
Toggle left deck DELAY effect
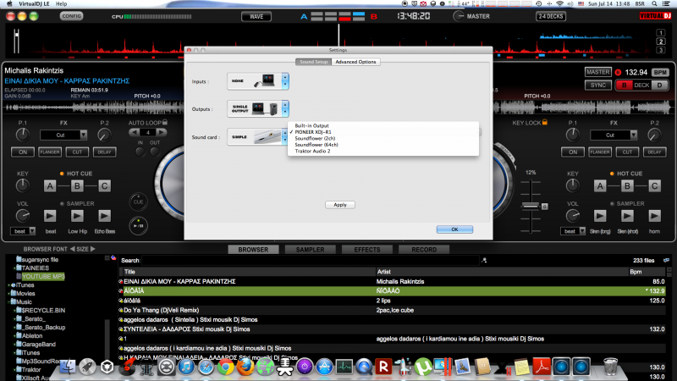point(104,152)
